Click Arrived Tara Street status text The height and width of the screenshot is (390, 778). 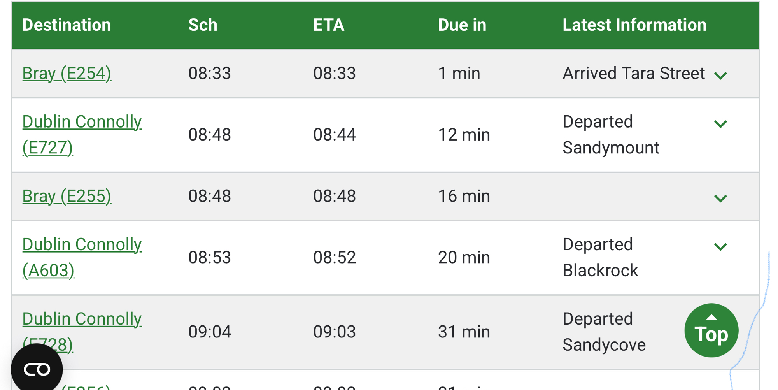tap(634, 74)
